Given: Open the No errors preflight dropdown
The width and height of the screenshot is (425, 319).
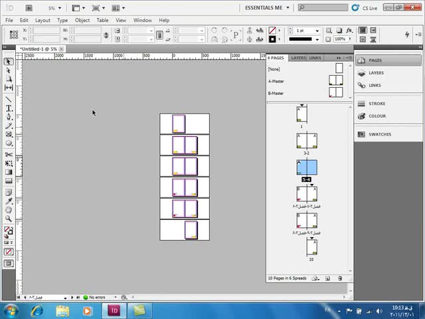Looking at the screenshot, I should pyautogui.click(x=116, y=297).
